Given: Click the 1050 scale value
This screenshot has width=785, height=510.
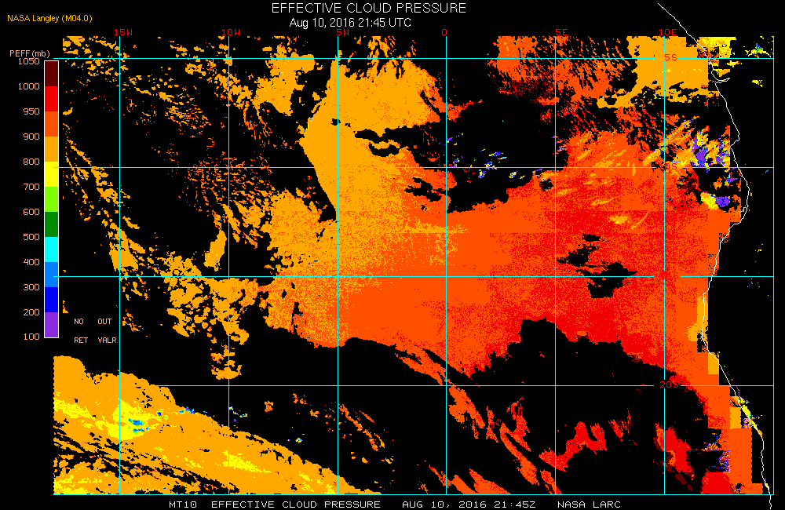Looking at the screenshot, I should pos(28,61).
